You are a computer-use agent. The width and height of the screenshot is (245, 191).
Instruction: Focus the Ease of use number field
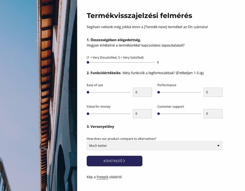tap(142, 92)
